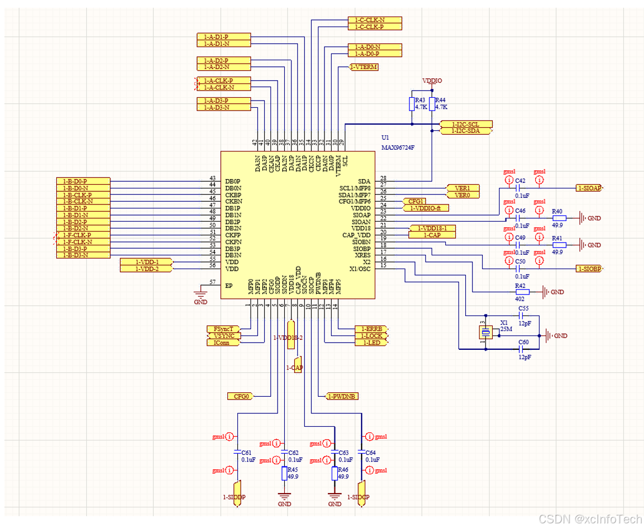644x530 pixels.
Task: Select the U1 MAX96724F chip body
Action: coord(298,225)
